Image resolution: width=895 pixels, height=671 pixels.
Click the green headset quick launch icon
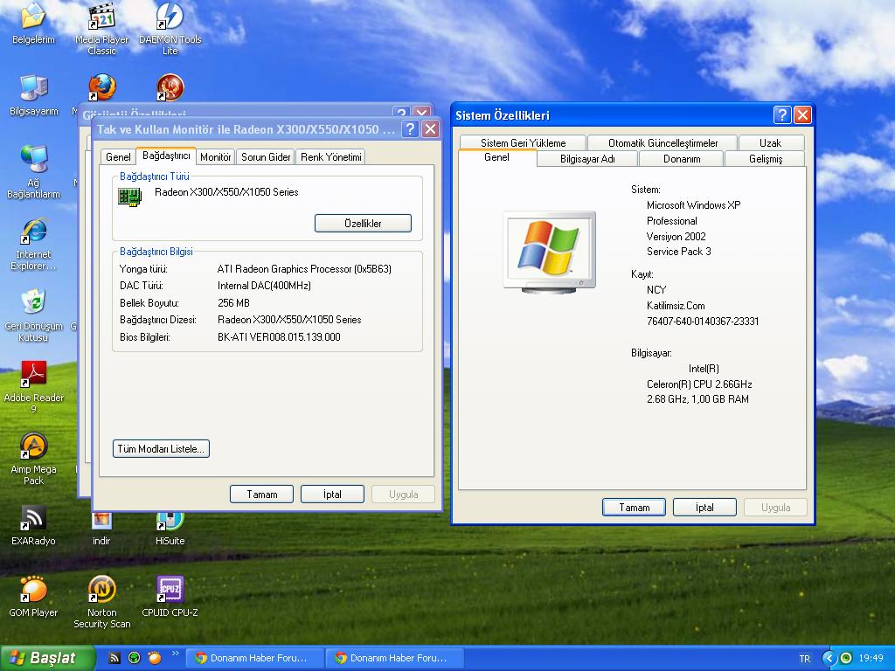click(134, 658)
